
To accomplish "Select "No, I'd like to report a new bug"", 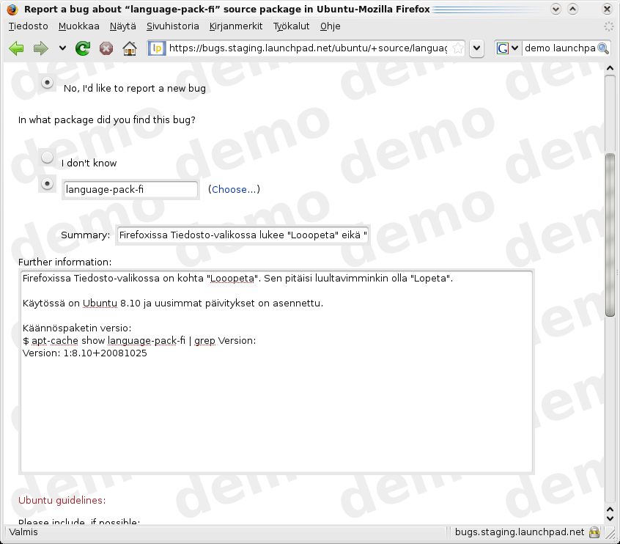I will pos(48,83).
